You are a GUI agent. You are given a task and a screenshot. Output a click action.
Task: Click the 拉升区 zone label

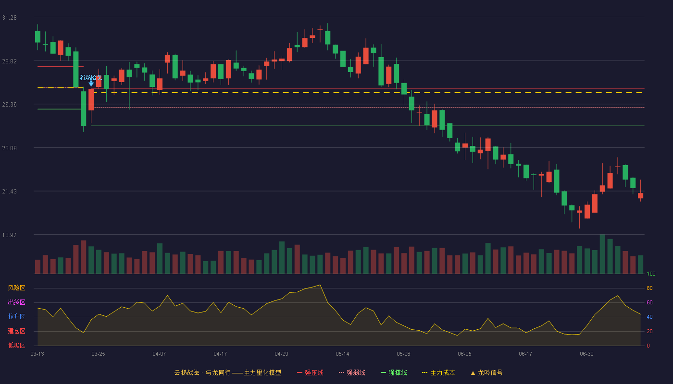(x=16, y=317)
